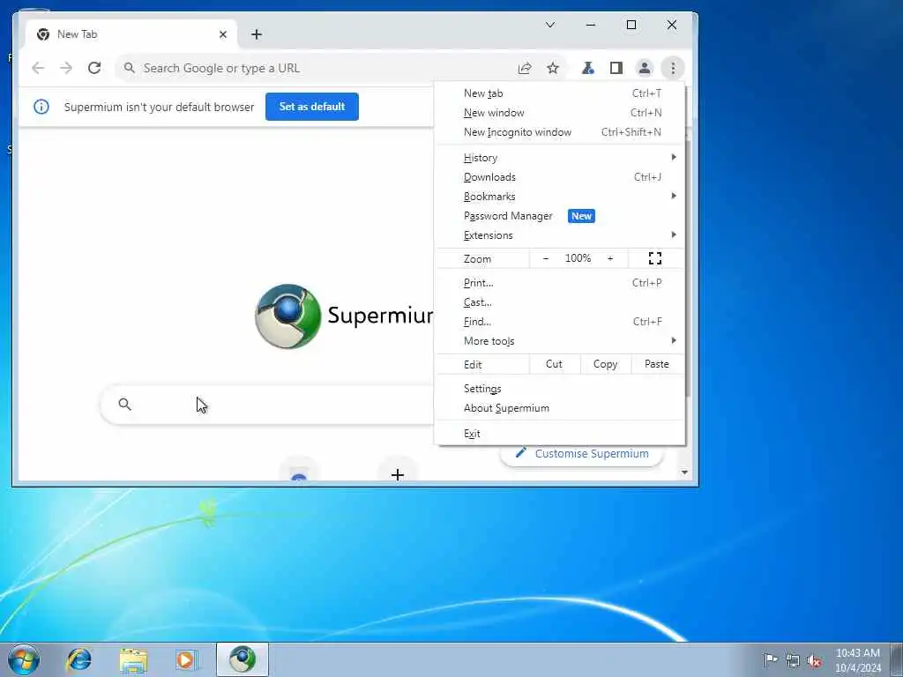Open Windows Explorer folder on taskbar
The width and height of the screenshot is (903, 677).
[x=134, y=659]
